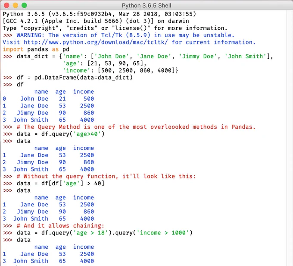The height and width of the screenshot is (266, 293).
Task: Click the version text 'v3.6.5:f59c0932b4'
Action: click(81, 14)
